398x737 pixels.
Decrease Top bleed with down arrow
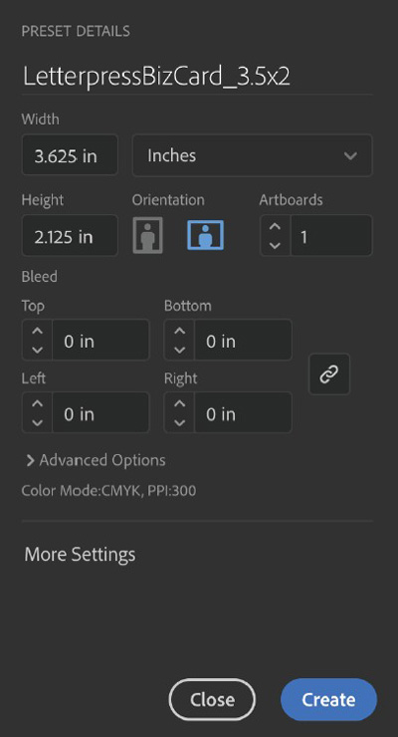click(38, 350)
